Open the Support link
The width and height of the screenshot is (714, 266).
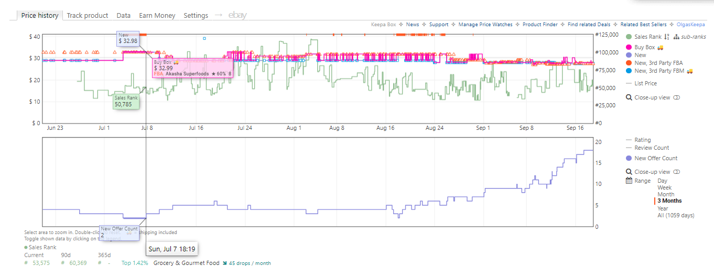tap(439, 25)
